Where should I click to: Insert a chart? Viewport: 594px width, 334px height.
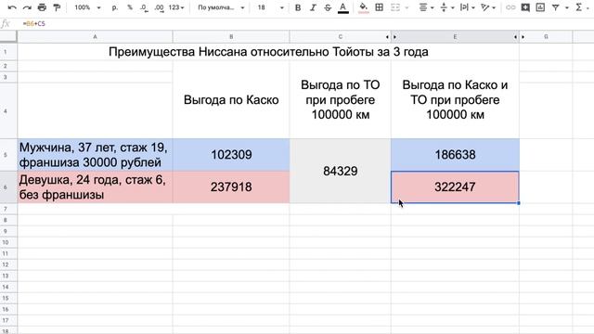click(x=540, y=7)
